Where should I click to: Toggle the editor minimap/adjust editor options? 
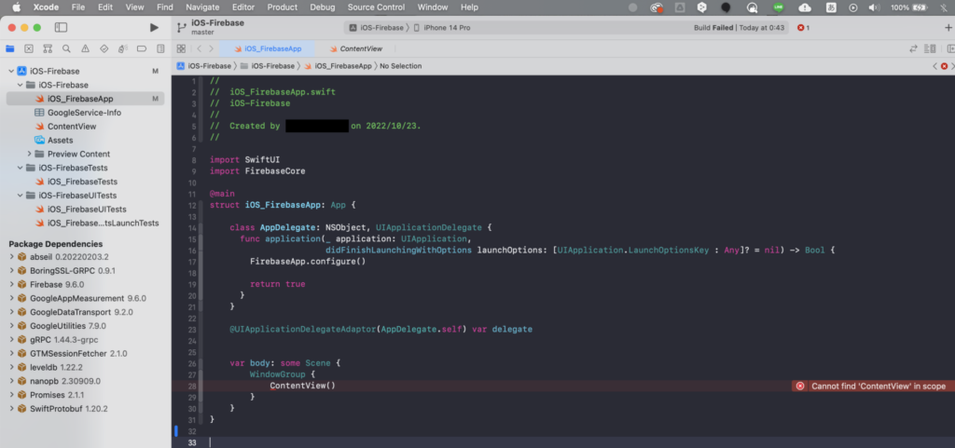point(931,48)
